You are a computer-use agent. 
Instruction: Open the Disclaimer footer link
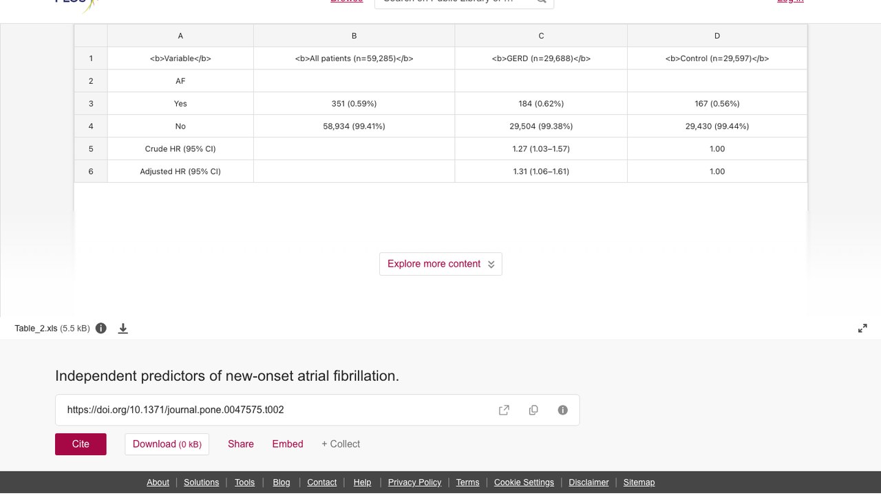click(x=588, y=482)
